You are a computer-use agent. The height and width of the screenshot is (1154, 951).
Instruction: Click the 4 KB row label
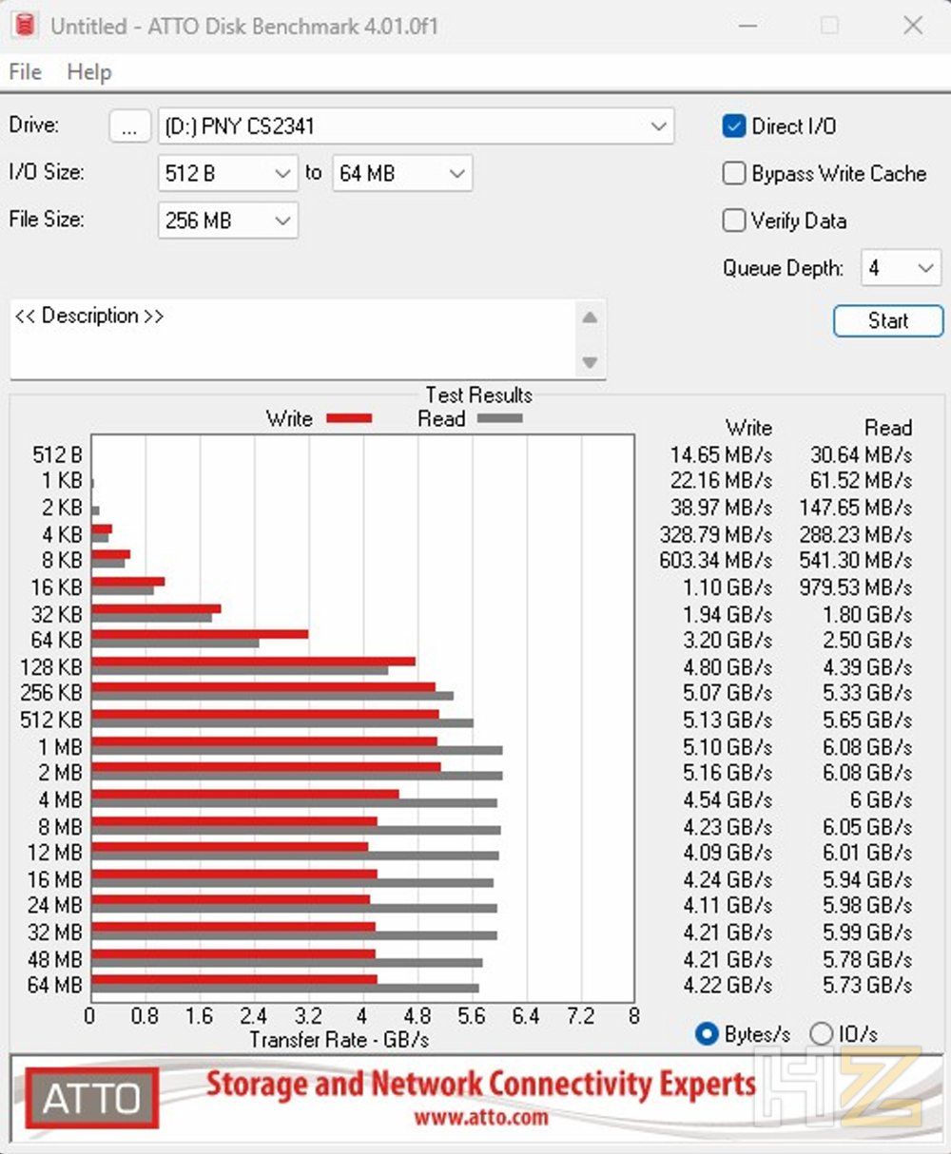(x=62, y=534)
